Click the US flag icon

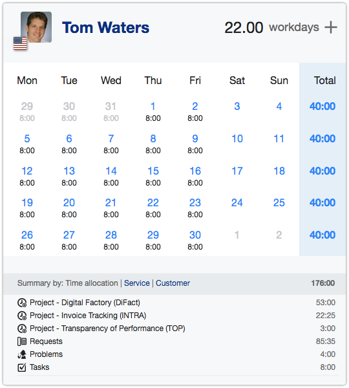pyautogui.click(x=20, y=43)
